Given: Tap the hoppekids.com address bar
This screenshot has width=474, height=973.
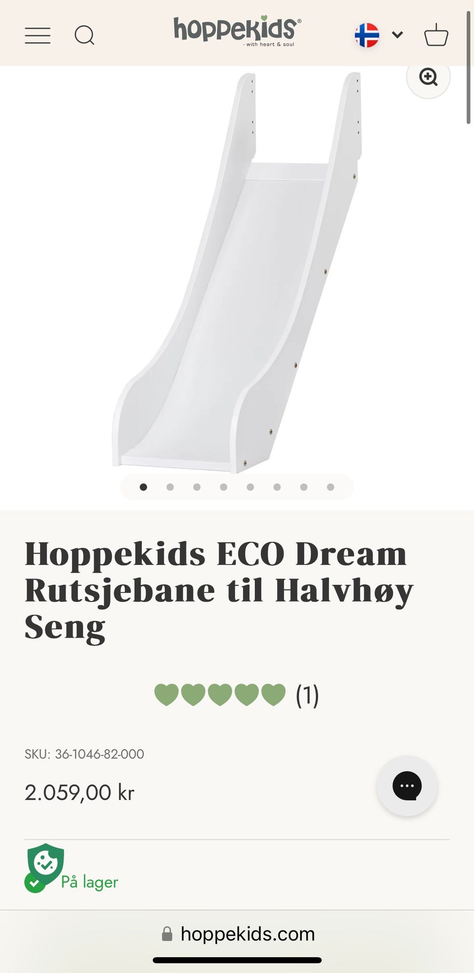Looking at the screenshot, I should click(237, 934).
